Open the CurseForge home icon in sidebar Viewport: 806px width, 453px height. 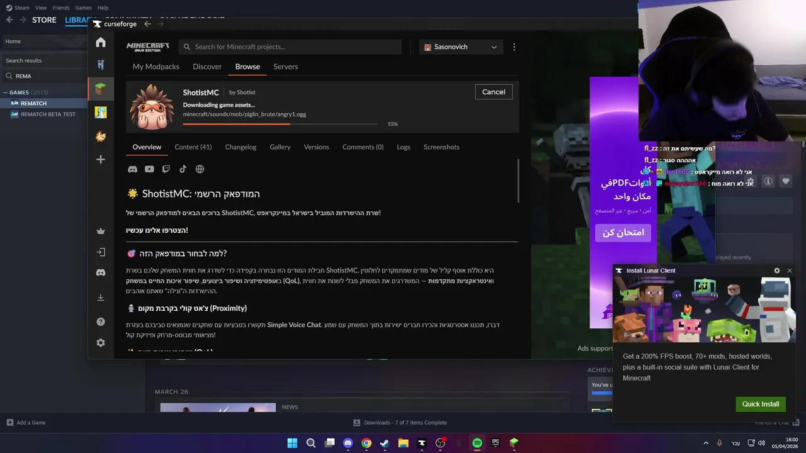(101, 42)
